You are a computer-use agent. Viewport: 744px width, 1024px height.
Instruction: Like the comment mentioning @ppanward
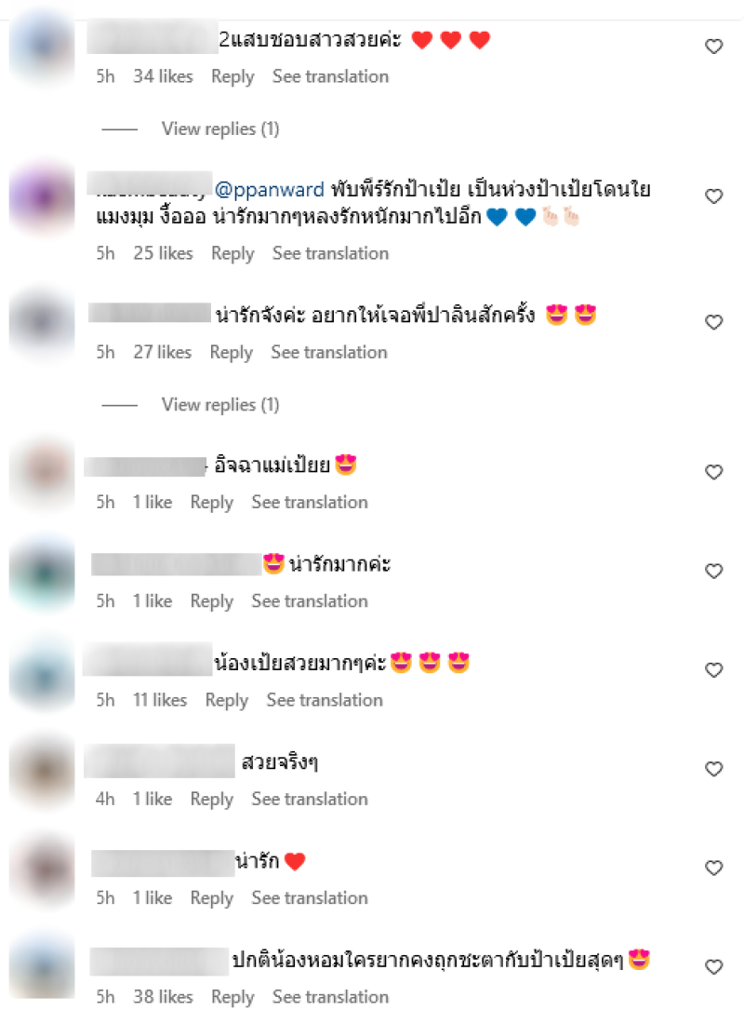714,195
